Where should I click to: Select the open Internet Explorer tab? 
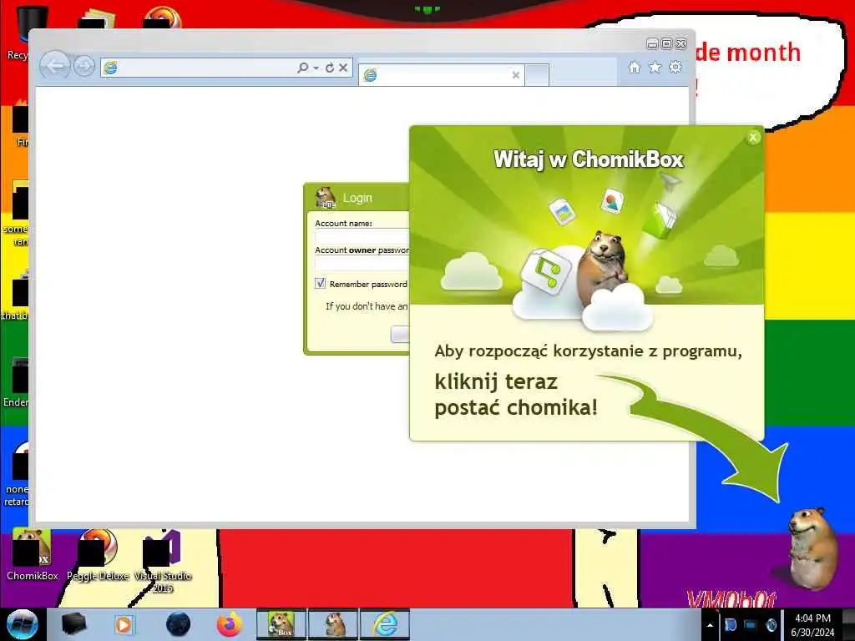click(x=441, y=75)
